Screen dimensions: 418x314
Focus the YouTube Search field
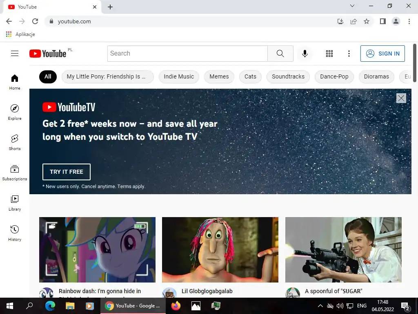(187, 54)
